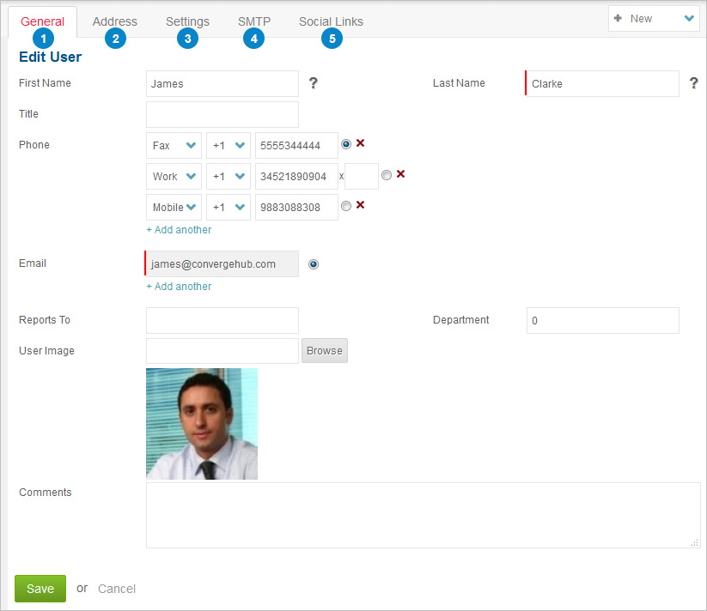
Task: Click the green Save button
Action: point(40,589)
